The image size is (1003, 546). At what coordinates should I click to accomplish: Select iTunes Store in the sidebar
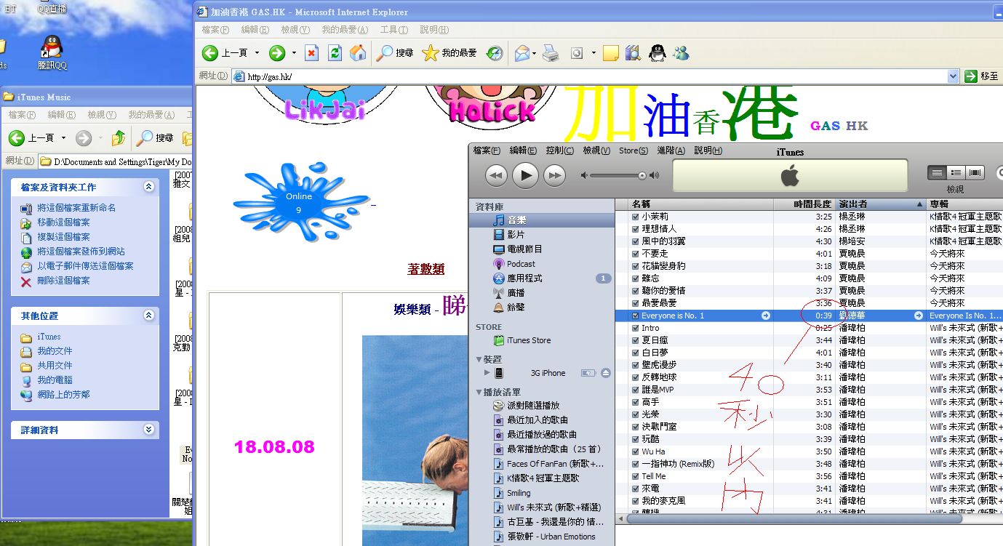528,340
